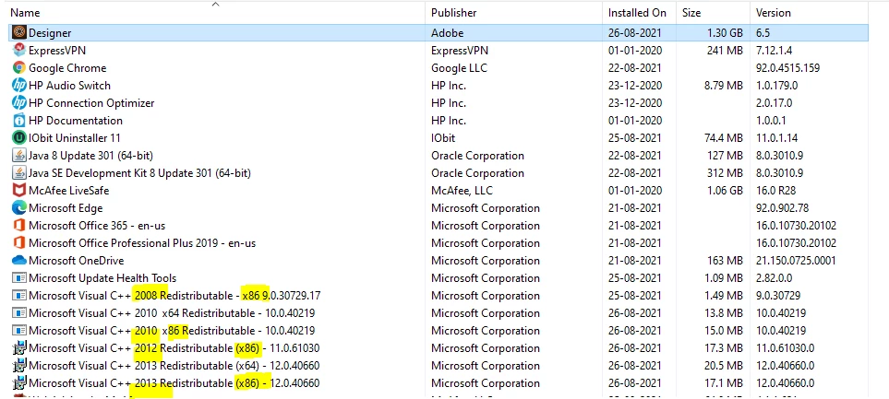The height and width of the screenshot is (399, 889).
Task: Click the Google Chrome icon
Action: tap(19, 68)
